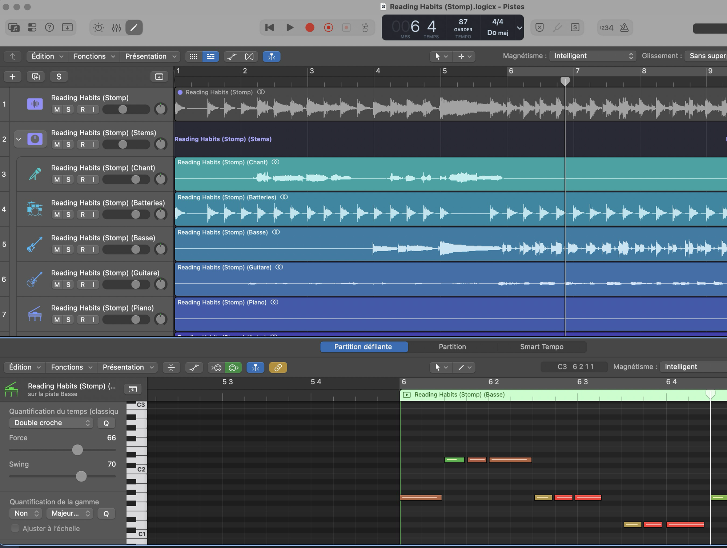727x548 pixels.
Task: Toggle Flex display in Tracks area
Action: tap(249, 56)
